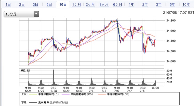
Task: Switch to the 1日 range tab
Action: (8, 5)
